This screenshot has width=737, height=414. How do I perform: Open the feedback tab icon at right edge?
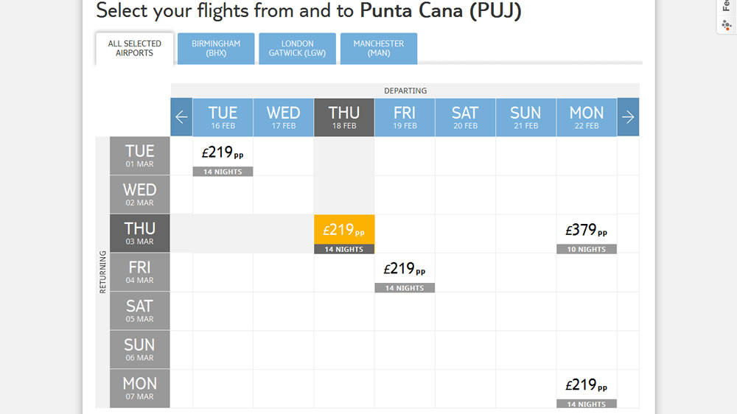click(x=726, y=25)
